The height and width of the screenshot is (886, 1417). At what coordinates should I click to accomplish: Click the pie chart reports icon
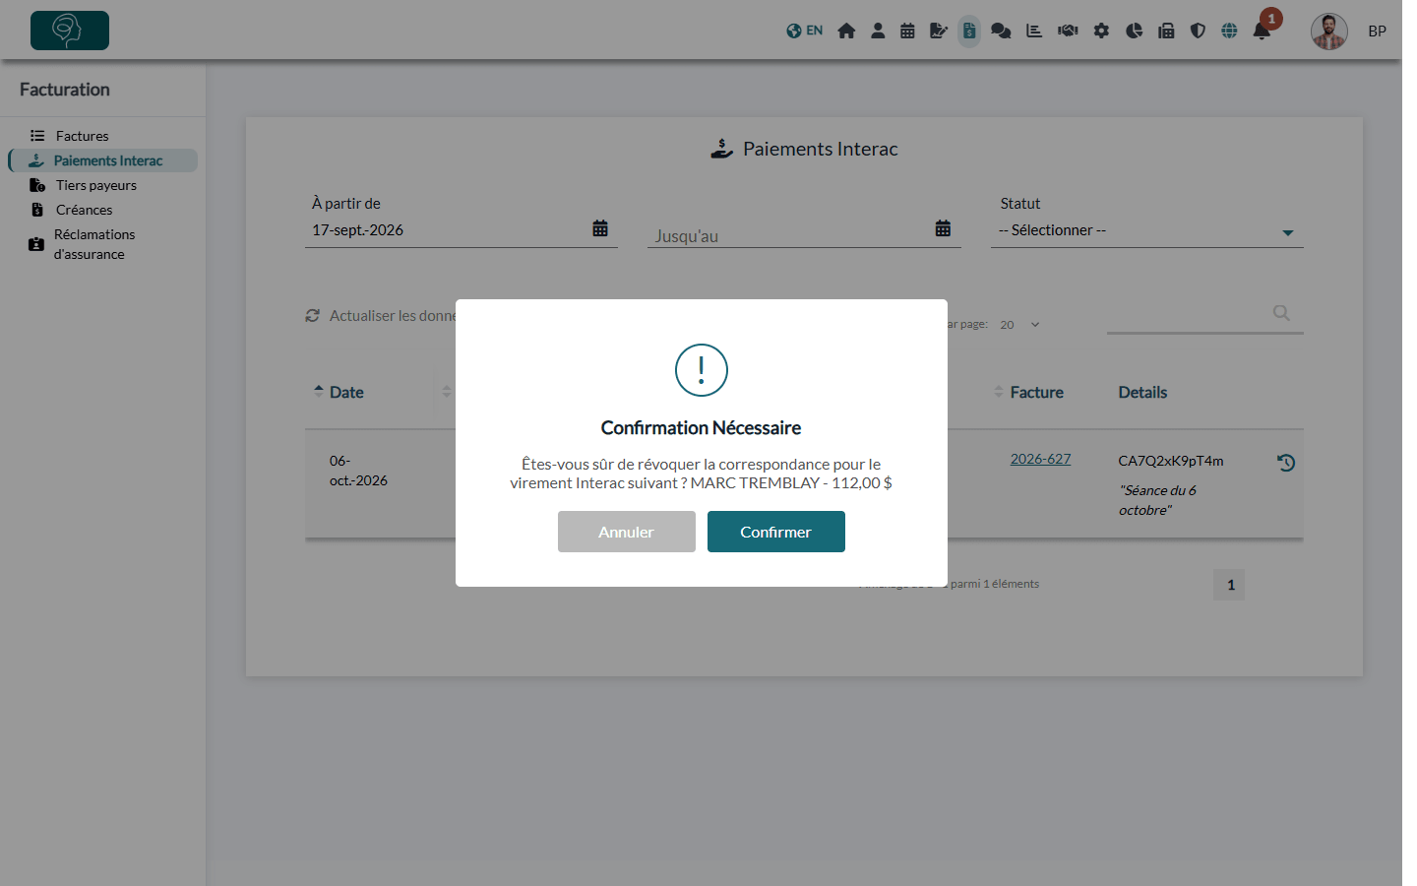pyautogui.click(x=1134, y=31)
